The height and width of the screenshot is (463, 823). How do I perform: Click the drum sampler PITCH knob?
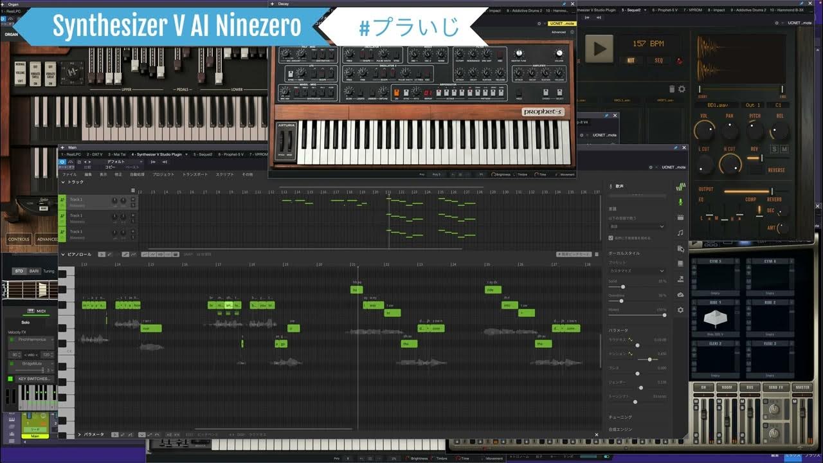[x=755, y=131]
